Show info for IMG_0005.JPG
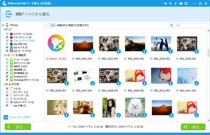Image resolution: width=210 pixels, height=135 pixels. click(196, 51)
